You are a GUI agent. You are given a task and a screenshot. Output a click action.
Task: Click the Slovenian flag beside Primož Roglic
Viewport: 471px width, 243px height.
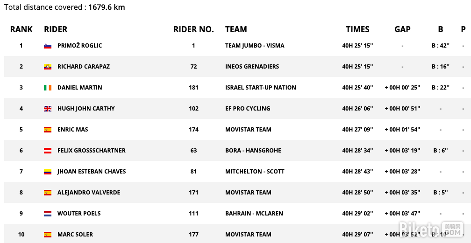[x=48, y=46]
